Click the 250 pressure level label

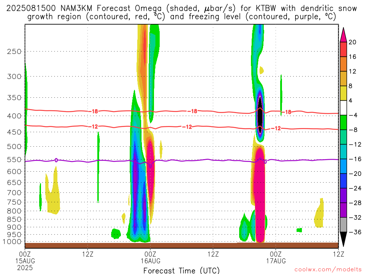coord(14,51)
